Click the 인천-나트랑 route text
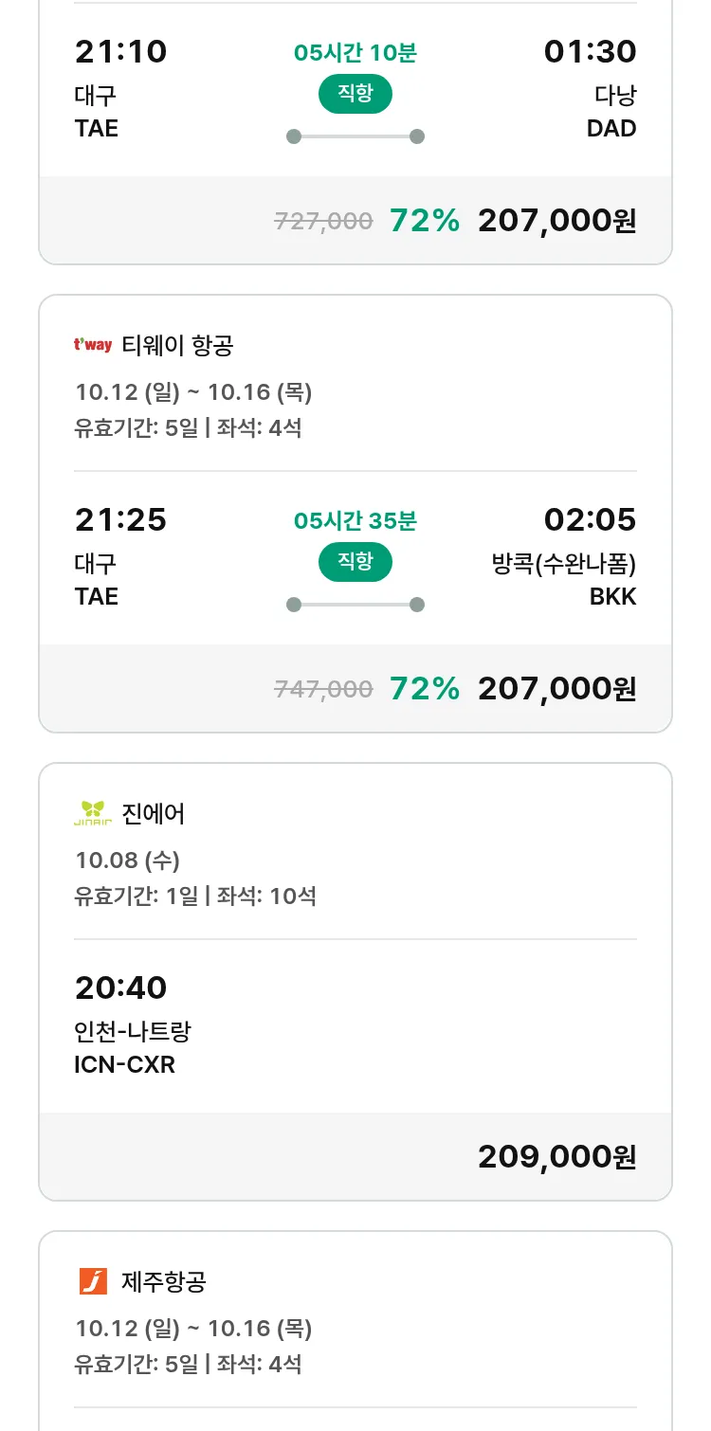This screenshot has width=711, height=1431. point(133,1031)
